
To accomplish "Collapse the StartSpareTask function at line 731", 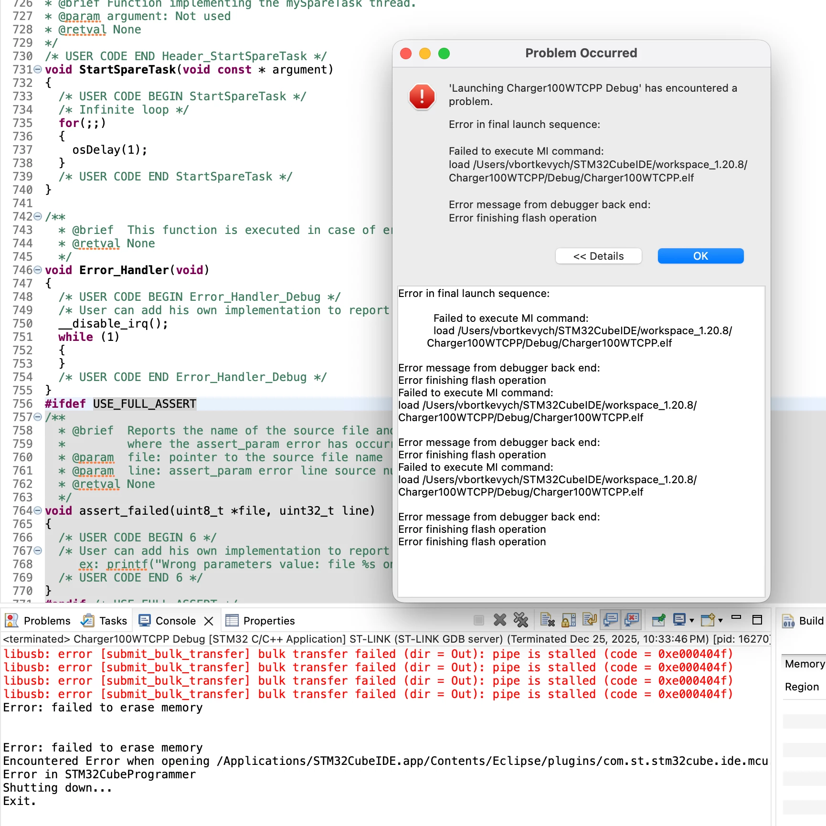I will pos(38,70).
